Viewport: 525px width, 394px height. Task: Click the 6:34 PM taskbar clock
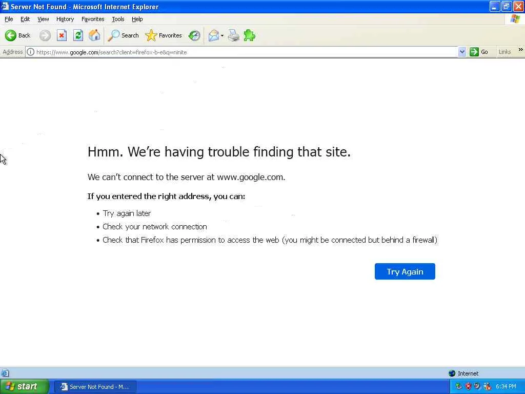506,386
